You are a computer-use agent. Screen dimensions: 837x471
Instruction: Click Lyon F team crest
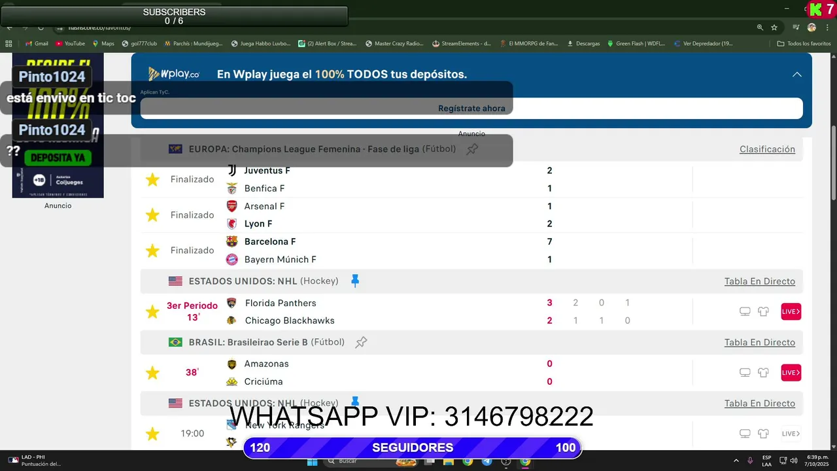point(232,224)
